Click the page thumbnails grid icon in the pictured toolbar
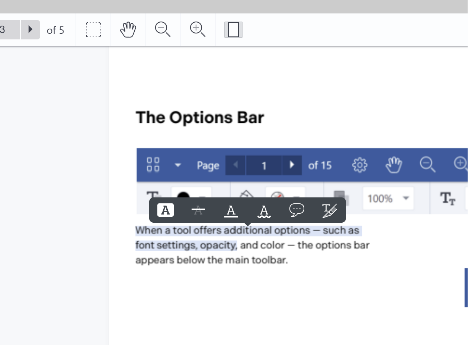468x345 pixels. 153,165
